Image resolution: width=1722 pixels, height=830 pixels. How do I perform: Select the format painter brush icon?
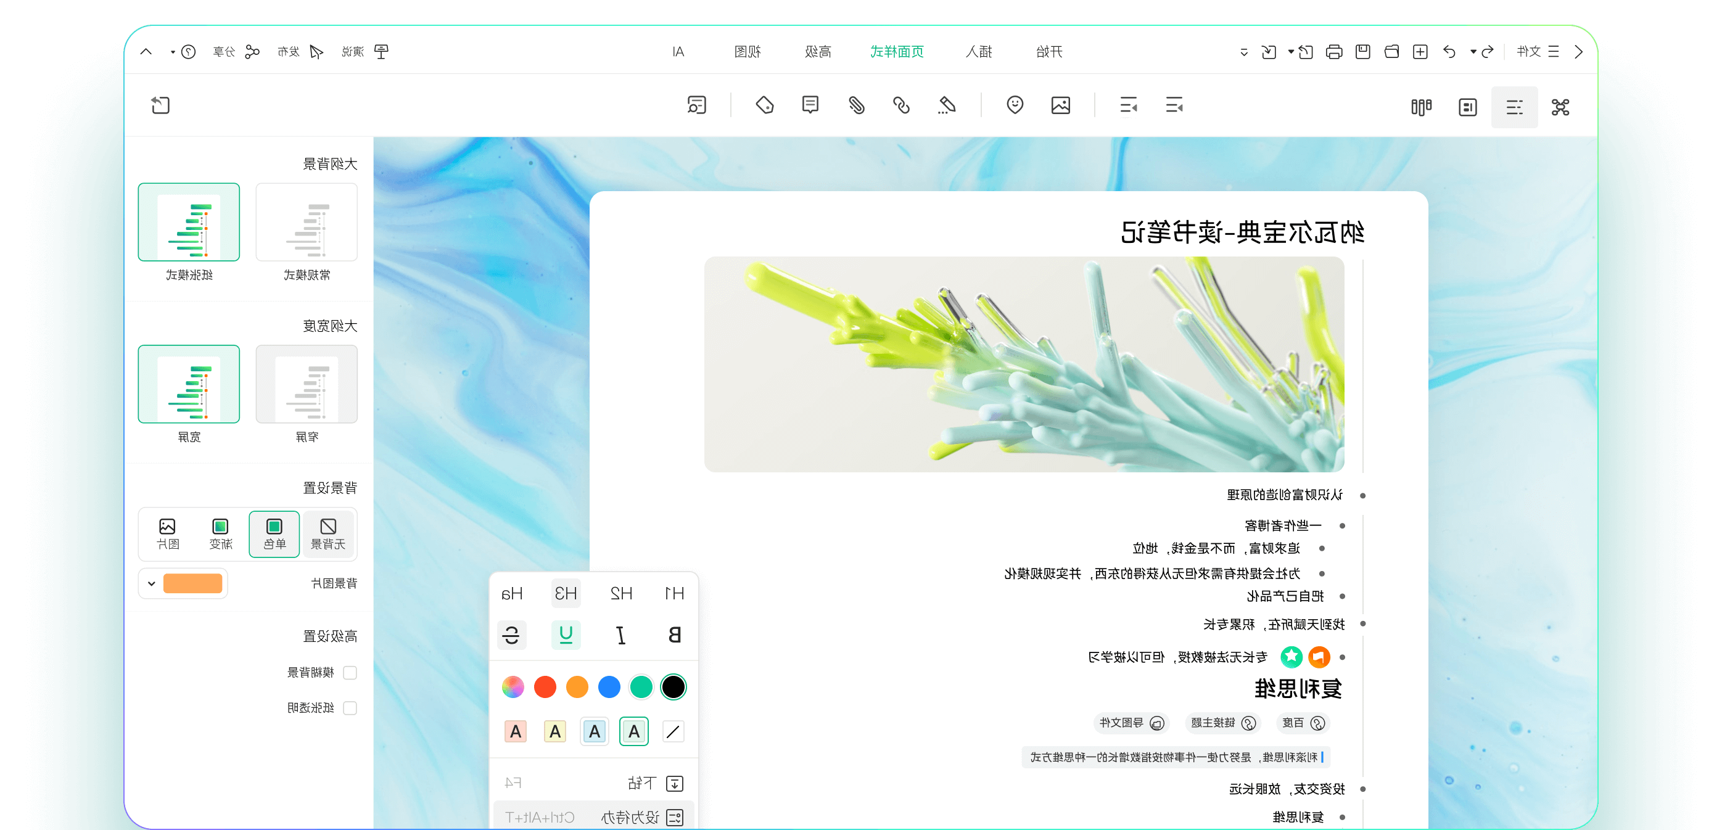click(x=947, y=105)
